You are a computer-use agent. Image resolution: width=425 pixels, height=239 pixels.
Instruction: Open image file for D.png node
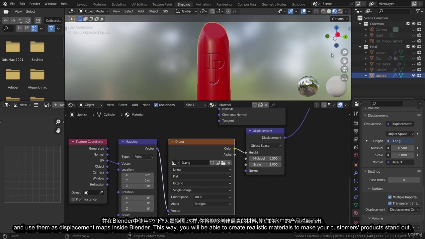223,163
